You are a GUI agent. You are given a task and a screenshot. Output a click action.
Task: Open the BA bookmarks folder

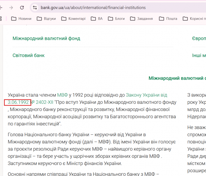tap(97, 19)
